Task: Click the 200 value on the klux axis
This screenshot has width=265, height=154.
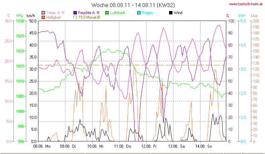Action: (256, 21)
